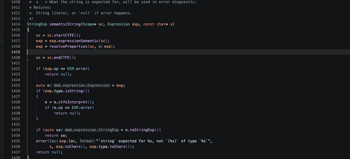This screenshot has width=350, height=159.
Task: Click 'return se;' statement
Action: 56,135
